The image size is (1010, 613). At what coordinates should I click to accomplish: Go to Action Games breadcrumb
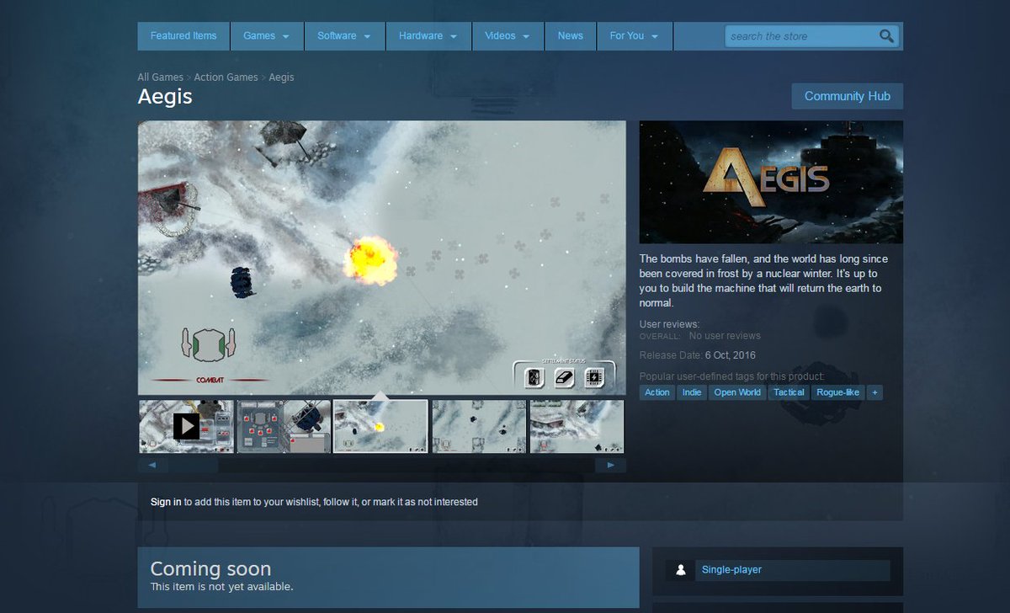tap(226, 77)
